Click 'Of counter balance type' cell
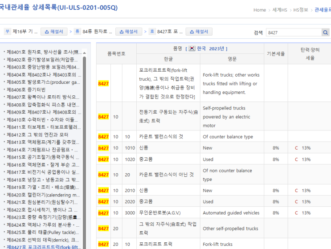Image resolution: width=331 pixels, height=249 pixels. pos(232,137)
